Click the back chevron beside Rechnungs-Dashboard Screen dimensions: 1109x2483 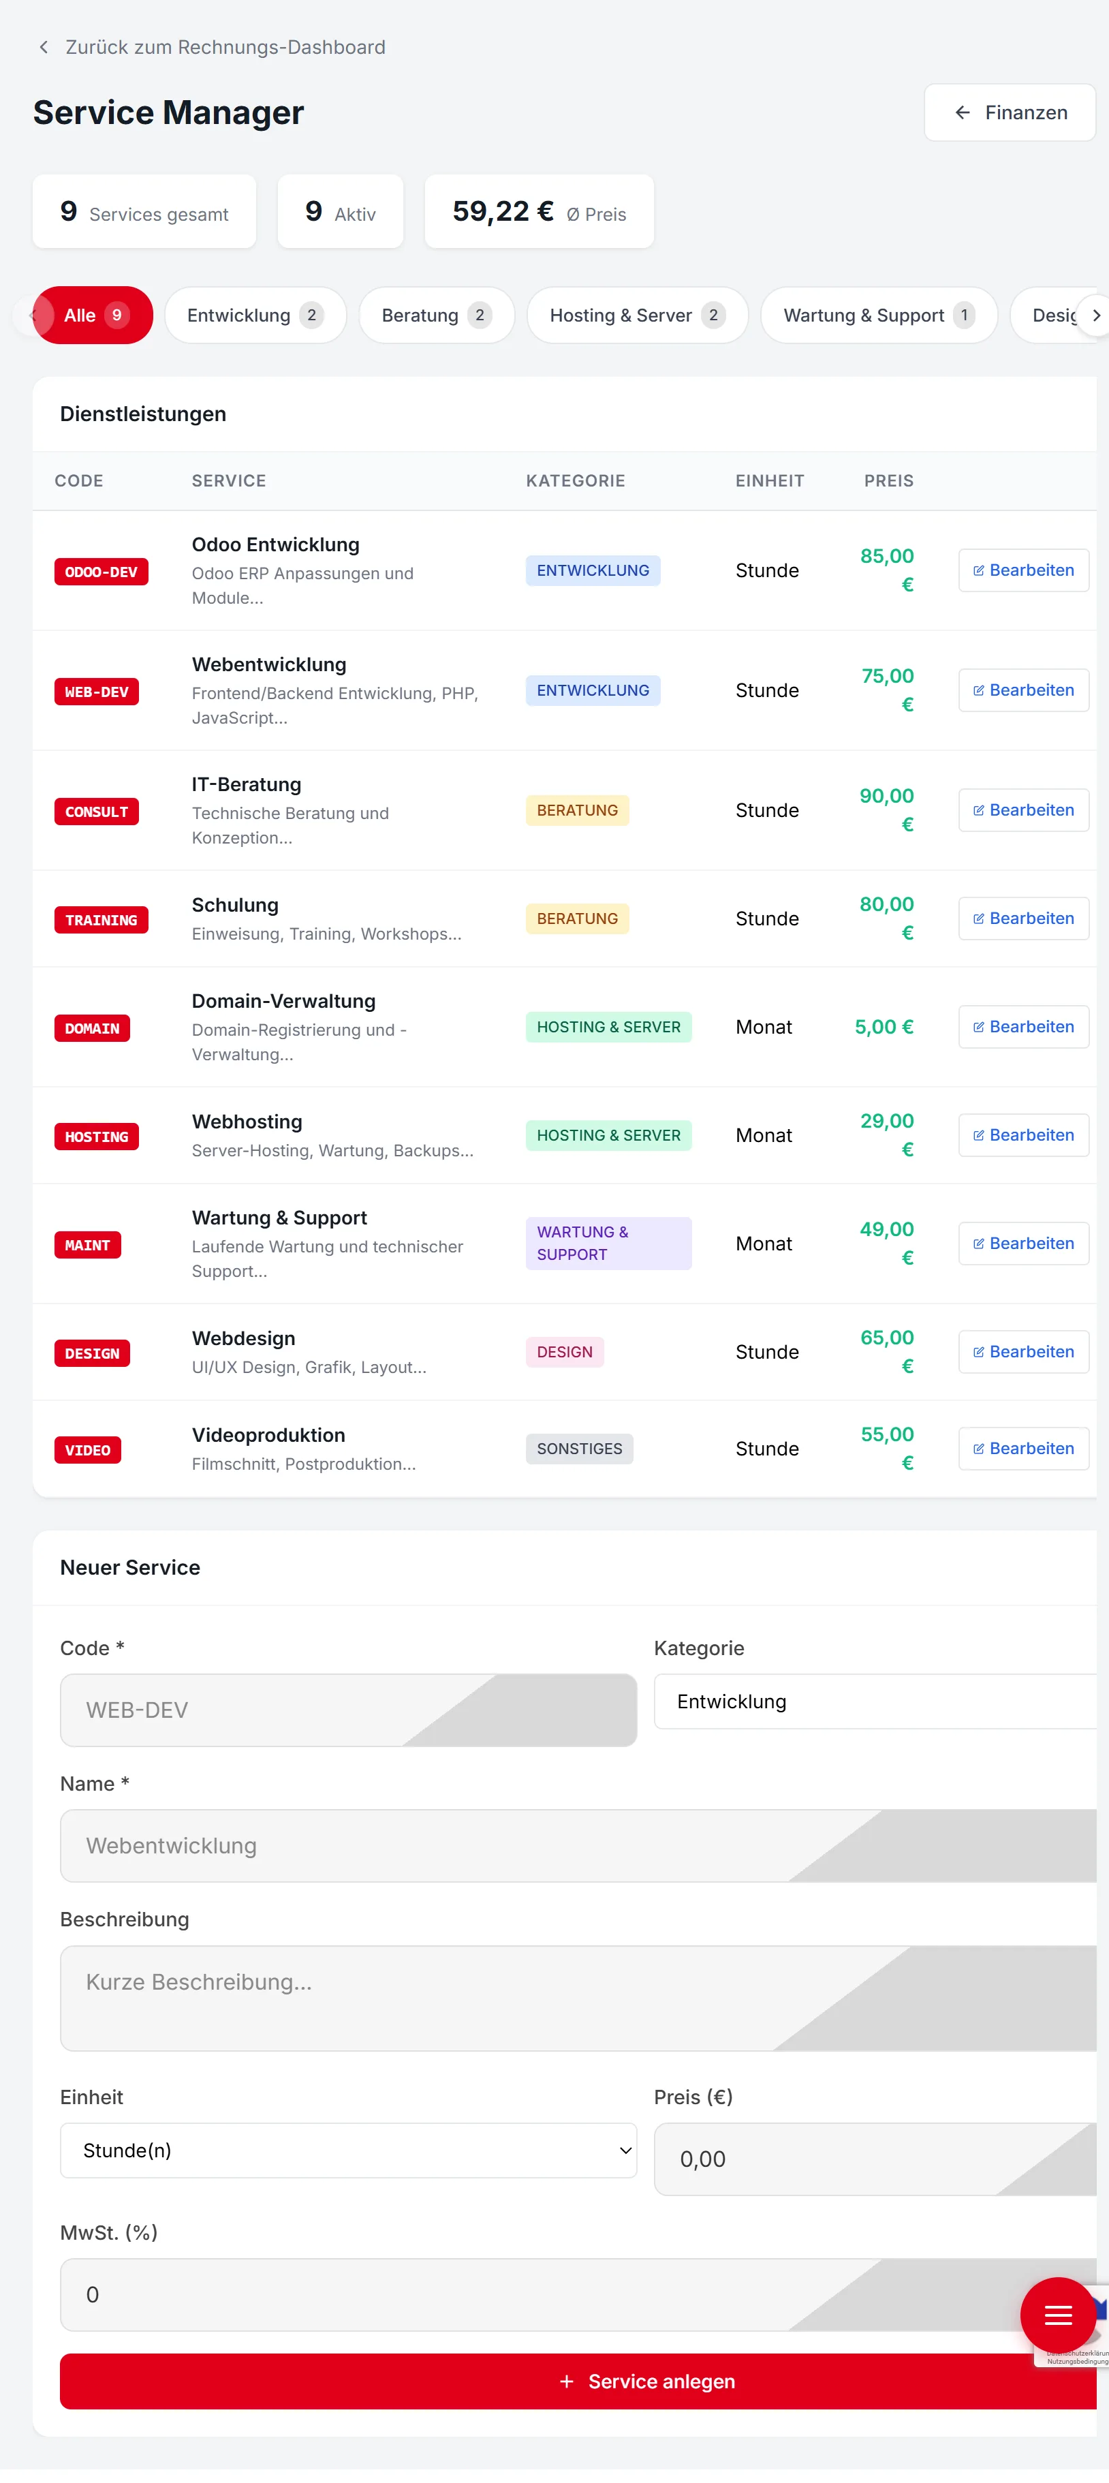point(44,47)
